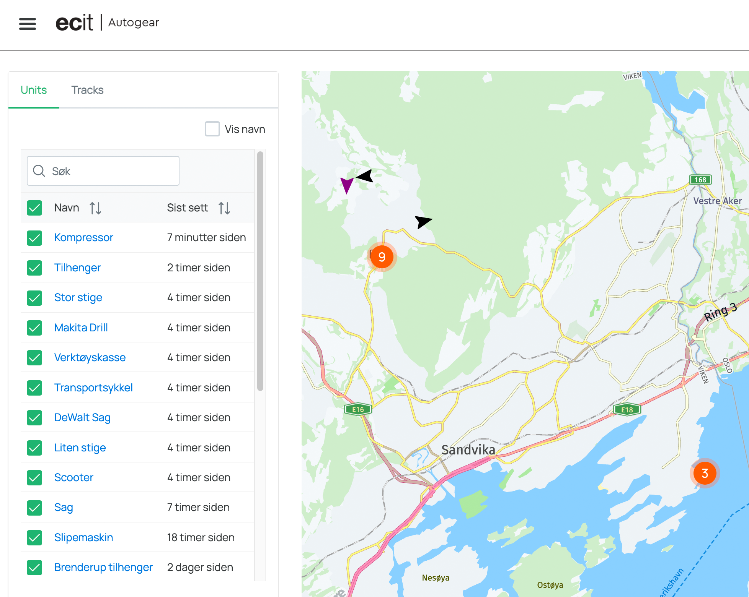Uncheck the Stor stige checkbox
The width and height of the screenshot is (749, 597).
tap(34, 298)
